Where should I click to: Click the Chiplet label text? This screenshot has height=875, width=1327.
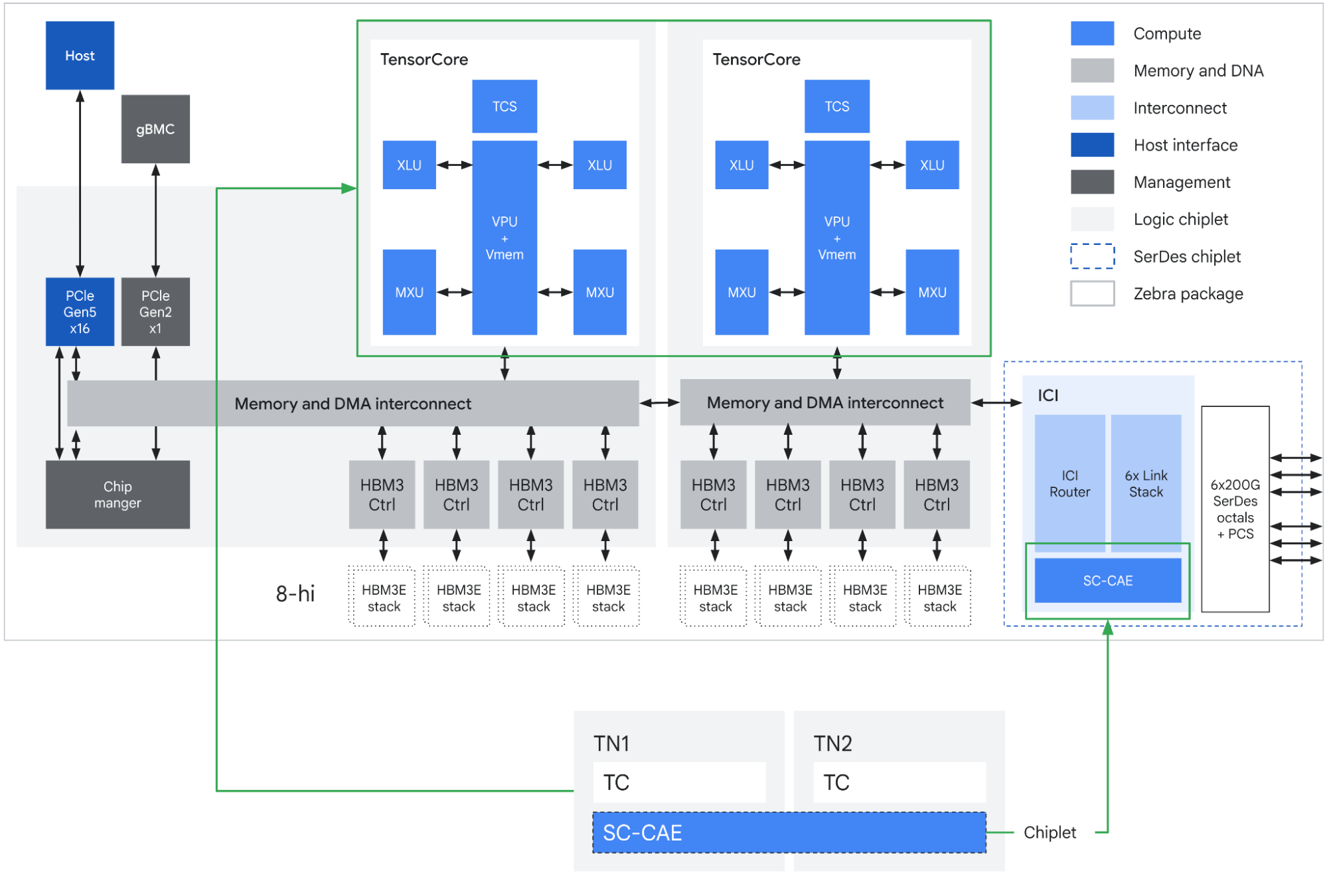pyautogui.click(x=1050, y=833)
